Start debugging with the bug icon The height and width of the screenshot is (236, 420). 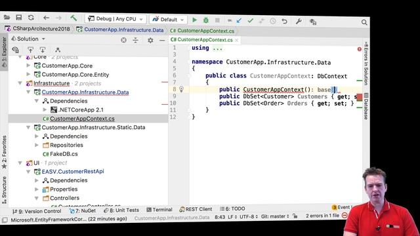click(x=205, y=20)
